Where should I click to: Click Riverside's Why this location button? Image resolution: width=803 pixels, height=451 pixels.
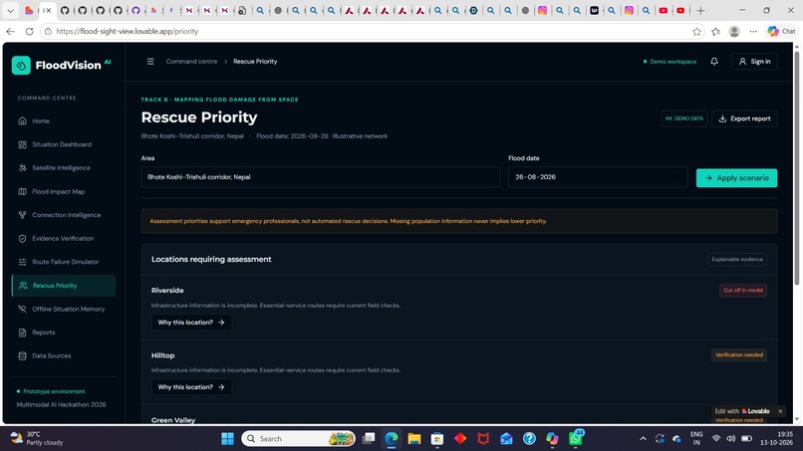pyautogui.click(x=191, y=323)
